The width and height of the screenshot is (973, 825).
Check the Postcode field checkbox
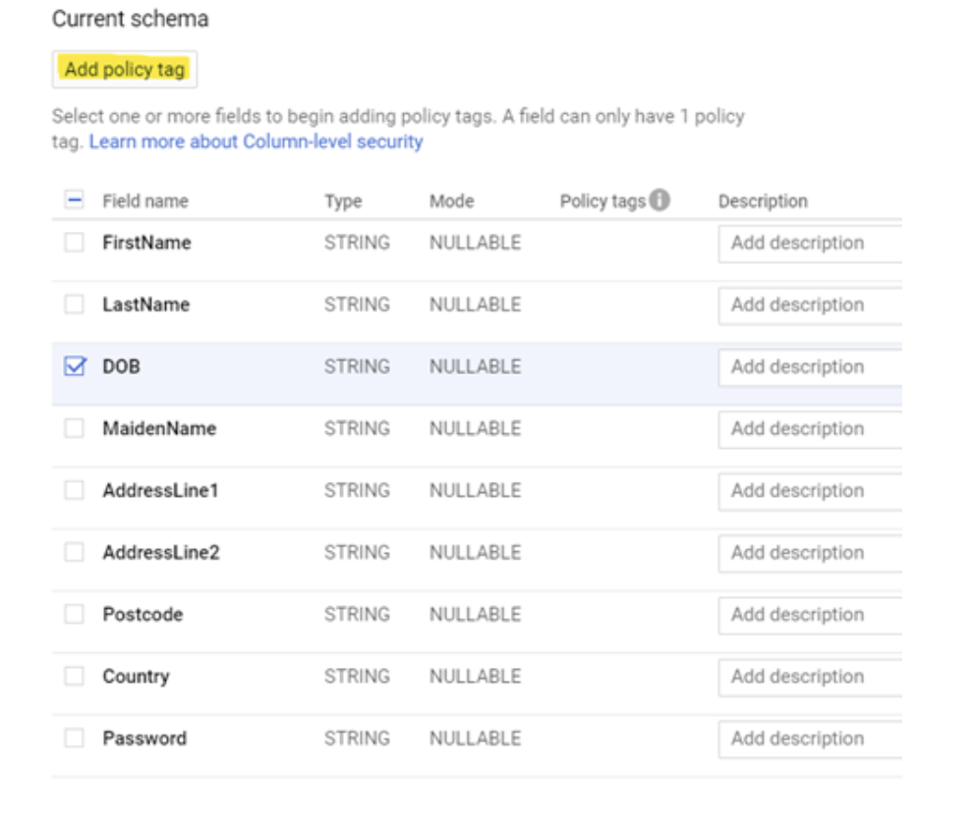(x=75, y=614)
